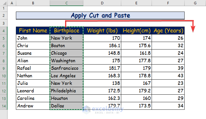
Task: Select column C header
Action: tap(67, 3)
